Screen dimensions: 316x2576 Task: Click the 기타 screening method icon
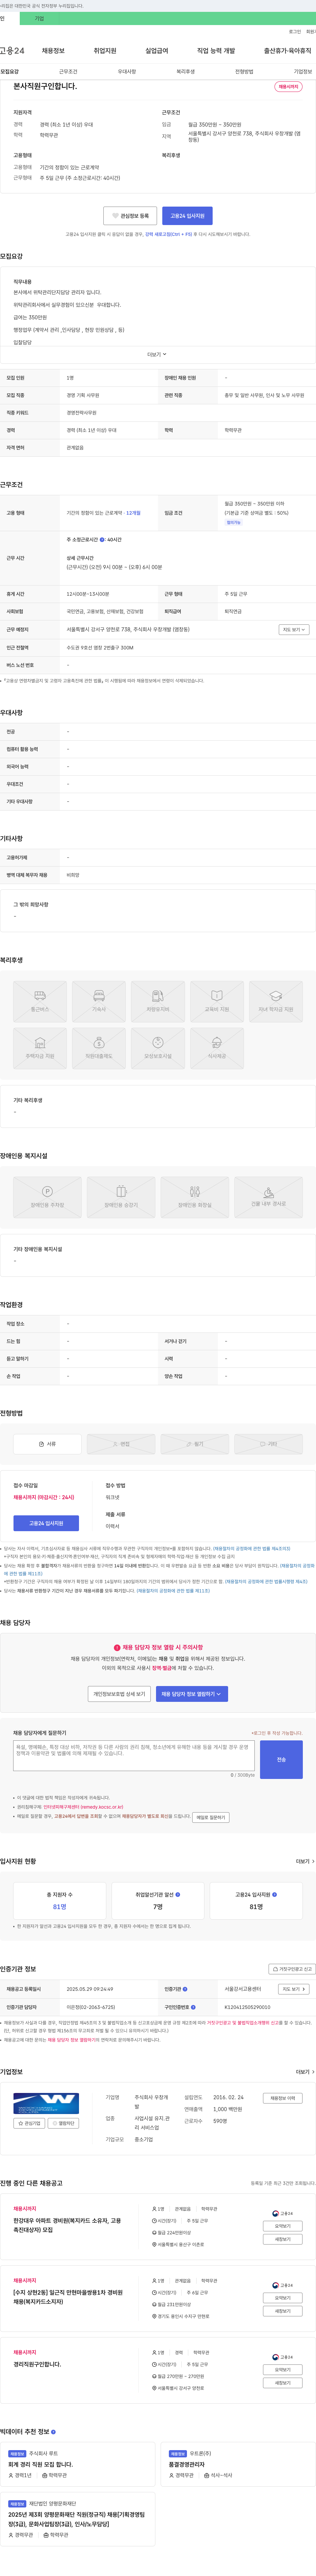tap(268, 1444)
